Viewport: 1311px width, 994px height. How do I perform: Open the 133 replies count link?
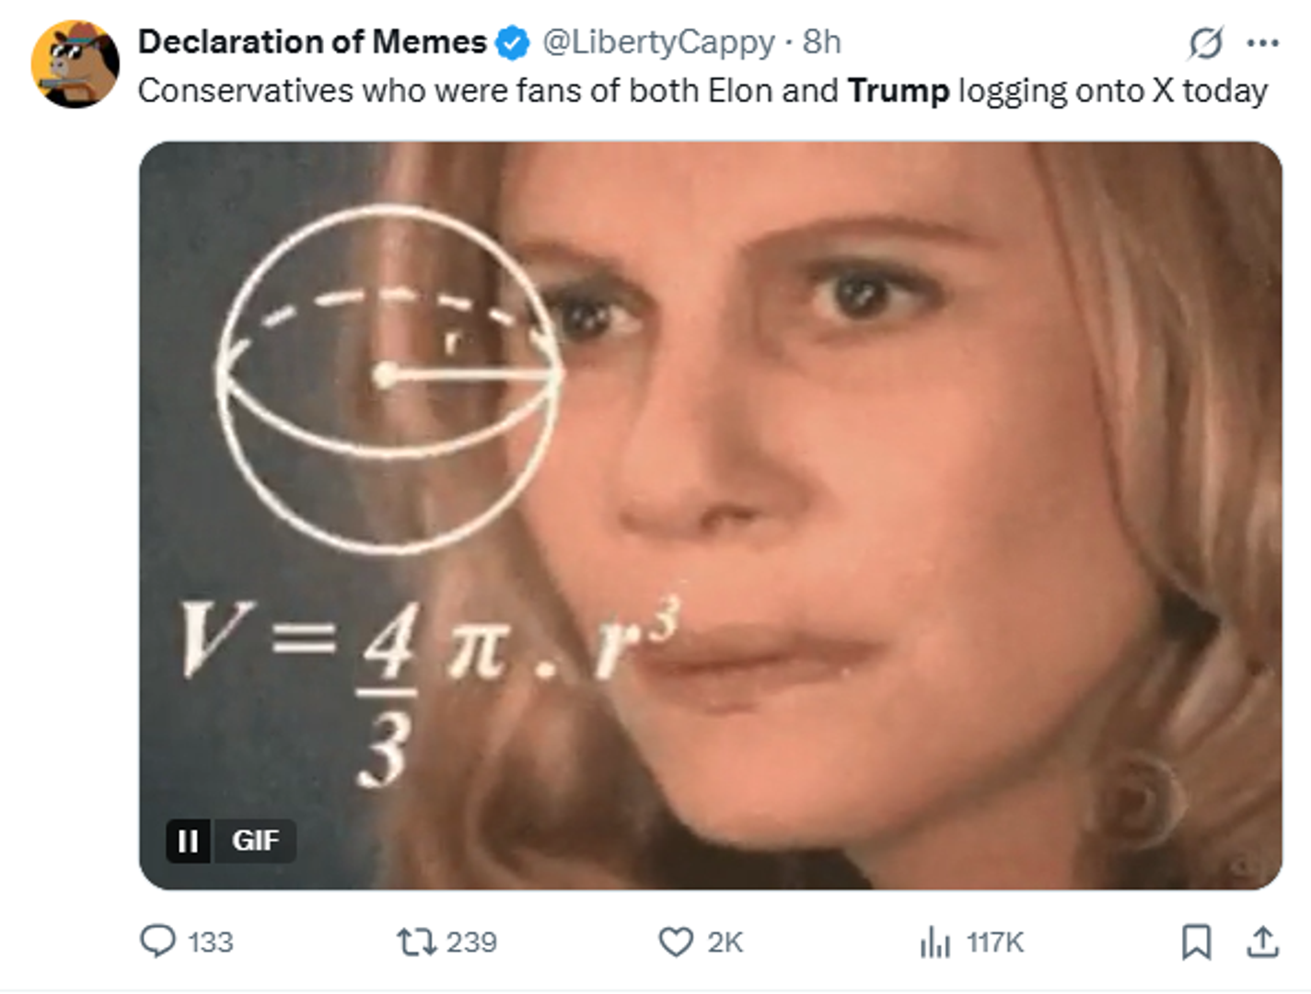[x=211, y=942]
